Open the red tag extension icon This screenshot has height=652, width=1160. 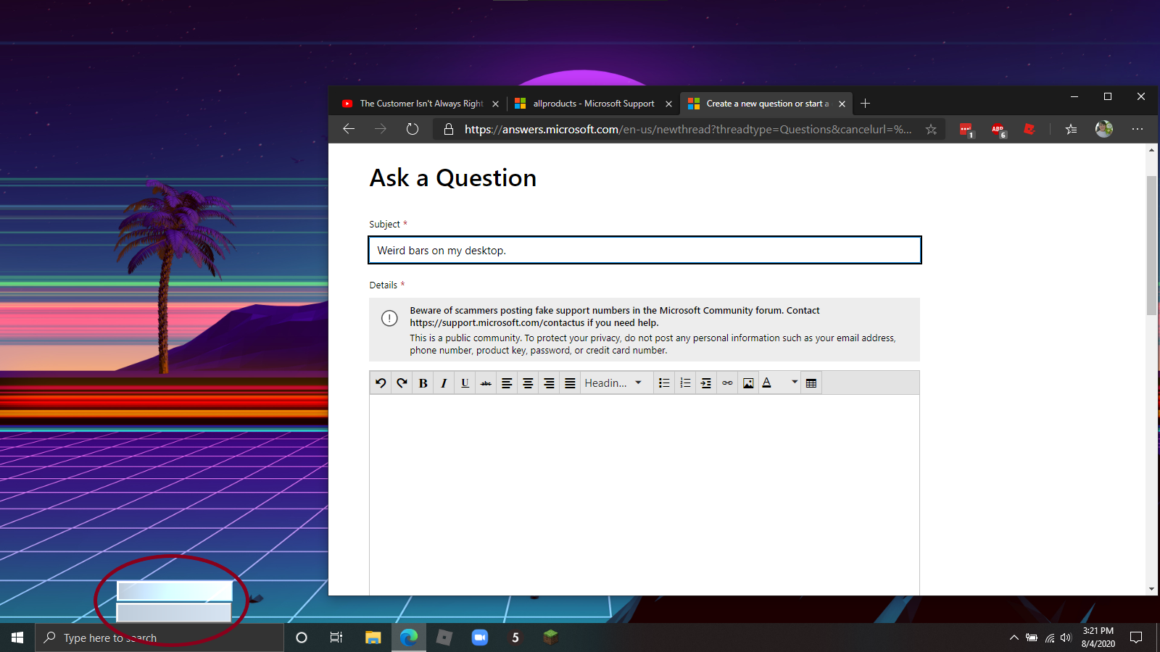pyautogui.click(x=1029, y=129)
